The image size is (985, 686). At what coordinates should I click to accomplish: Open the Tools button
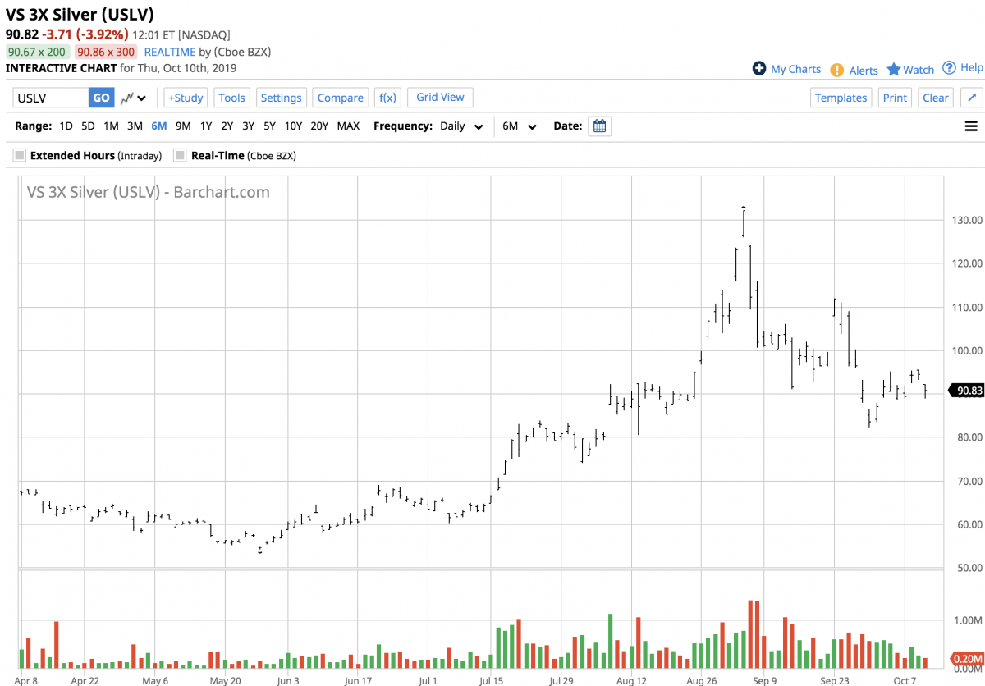(232, 98)
